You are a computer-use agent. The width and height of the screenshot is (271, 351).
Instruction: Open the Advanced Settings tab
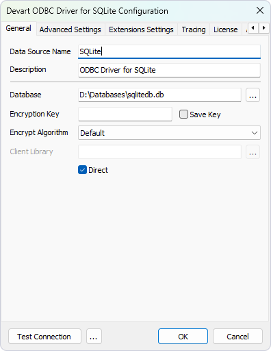tap(70, 29)
